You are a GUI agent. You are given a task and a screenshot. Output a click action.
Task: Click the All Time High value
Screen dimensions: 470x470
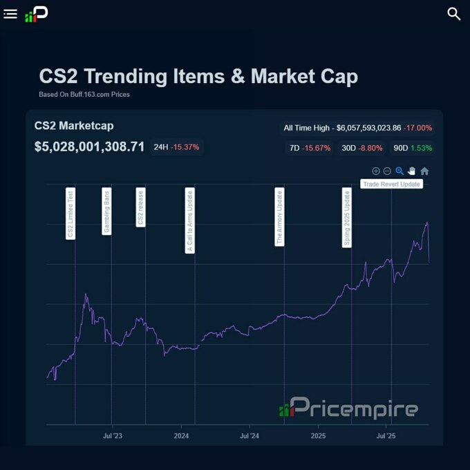pyautogui.click(x=368, y=128)
